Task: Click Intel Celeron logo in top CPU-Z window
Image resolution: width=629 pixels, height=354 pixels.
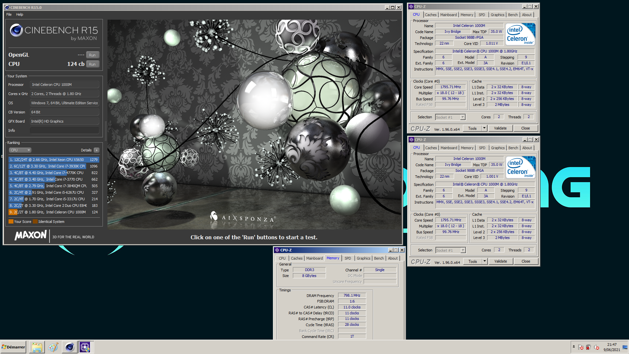Action: coord(520,34)
